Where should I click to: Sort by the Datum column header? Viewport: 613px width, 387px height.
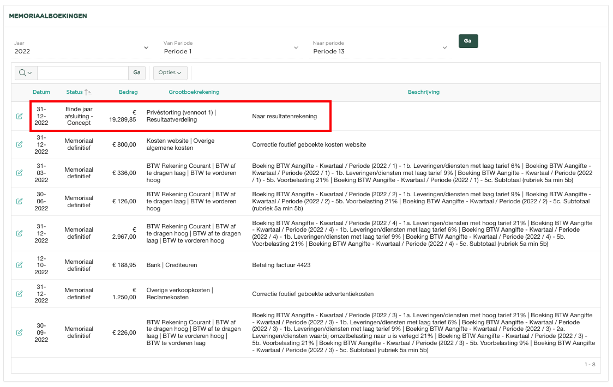[41, 92]
